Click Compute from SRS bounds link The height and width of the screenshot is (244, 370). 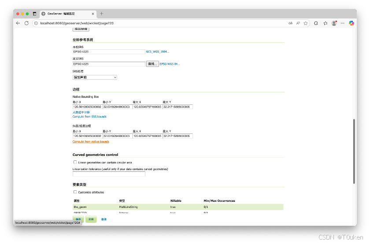(x=89, y=117)
